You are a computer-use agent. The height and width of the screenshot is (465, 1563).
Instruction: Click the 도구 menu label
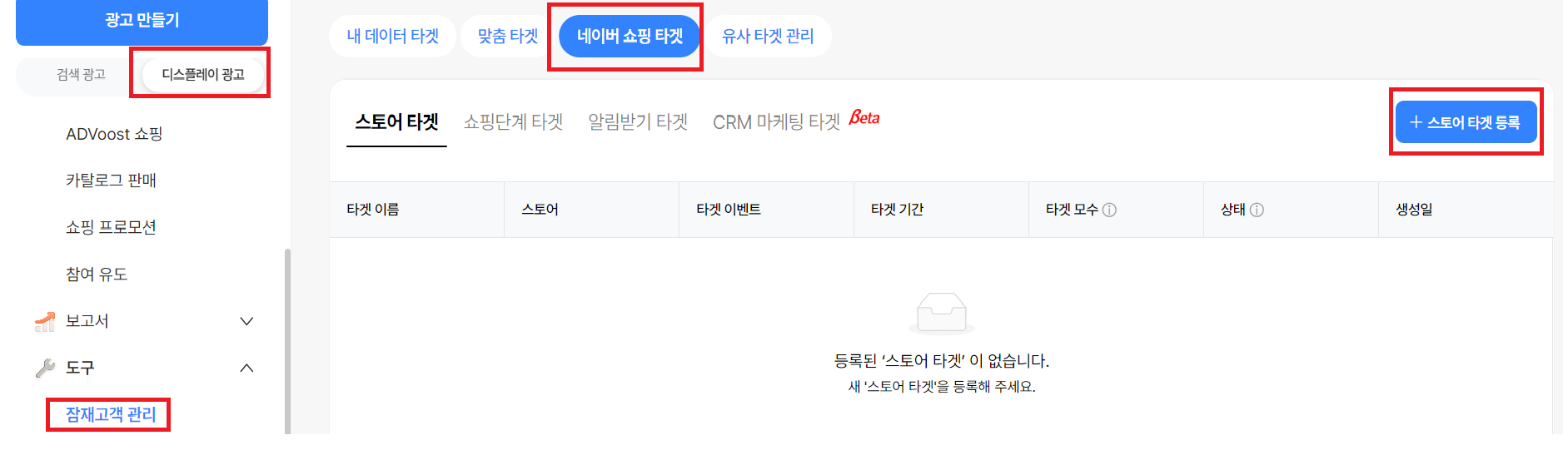coord(80,368)
